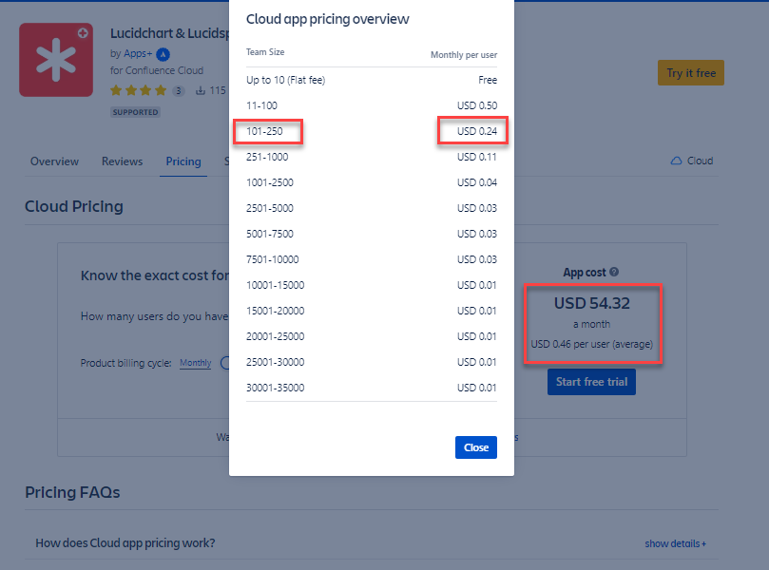Click the Cloud hosting icon

pyautogui.click(x=676, y=161)
